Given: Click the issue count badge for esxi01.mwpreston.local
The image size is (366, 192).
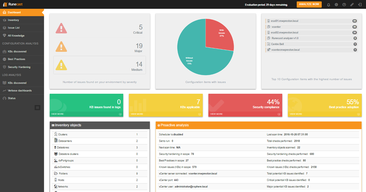Looking at the screenshot, I should 355,21.
